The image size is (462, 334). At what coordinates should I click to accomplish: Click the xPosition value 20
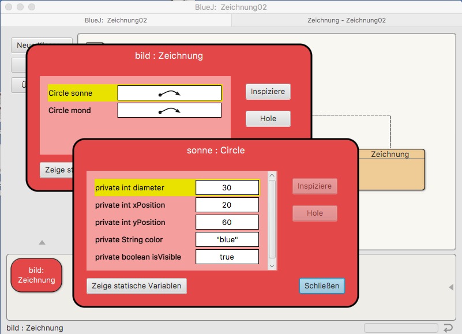[227, 205]
